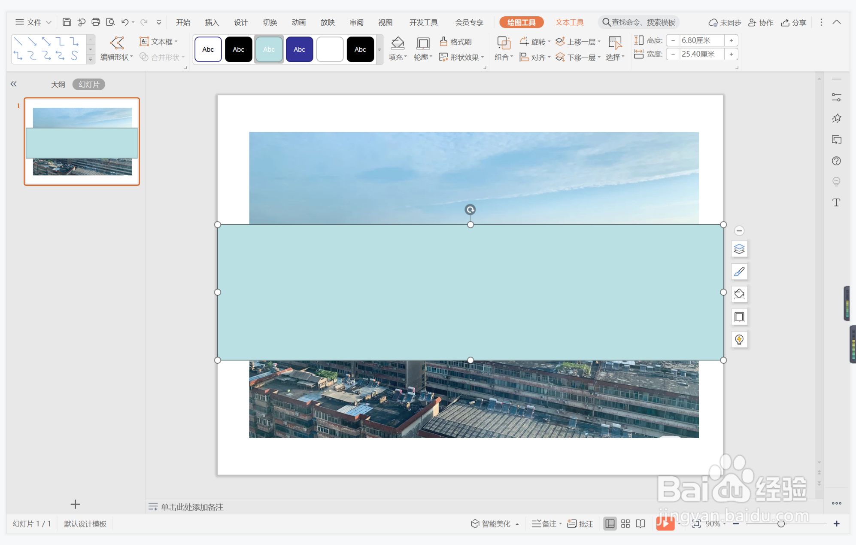This screenshot has width=856, height=545.
Task: Click the lightbulb idea icon beside shape
Action: pos(739,340)
